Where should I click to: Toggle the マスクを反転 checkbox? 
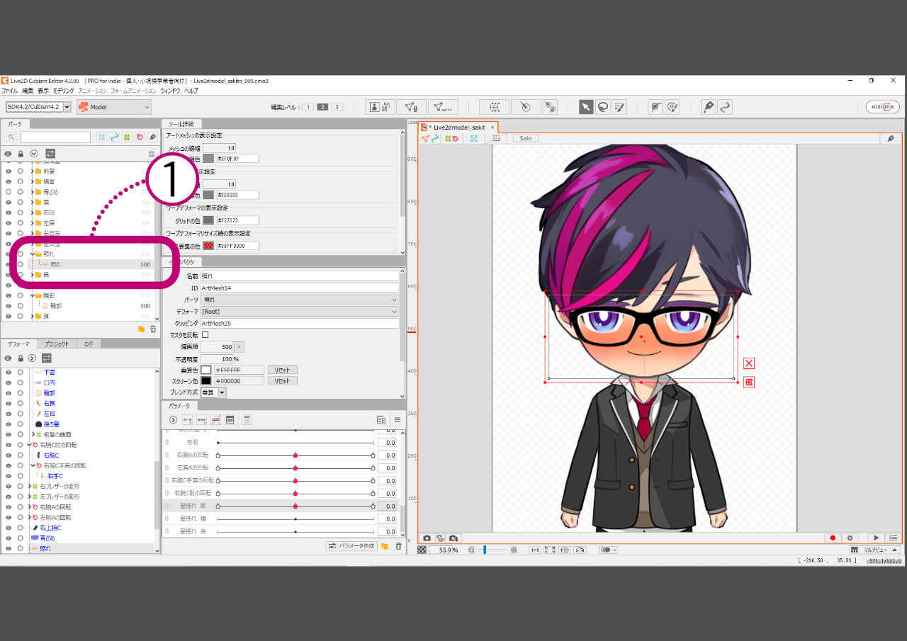(x=205, y=334)
